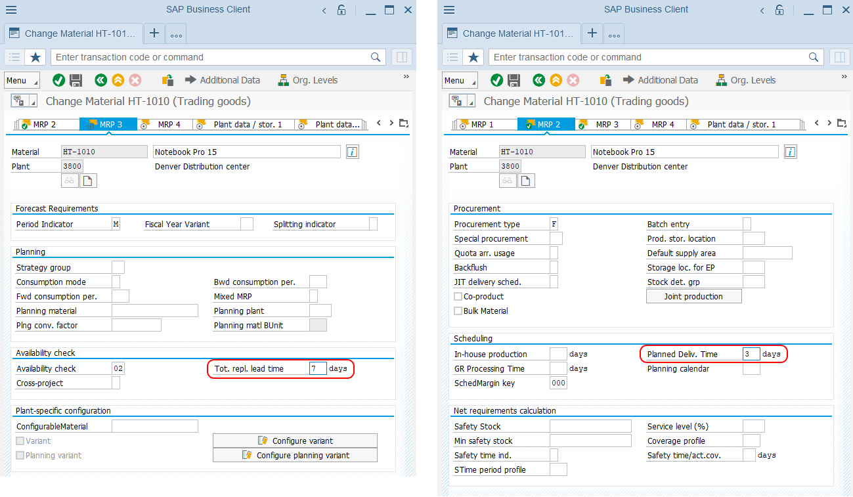The width and height of the screenshot is (853, 497).
Task: Open tab overflow ellipsis in left window
Action: tap(176, 33)
